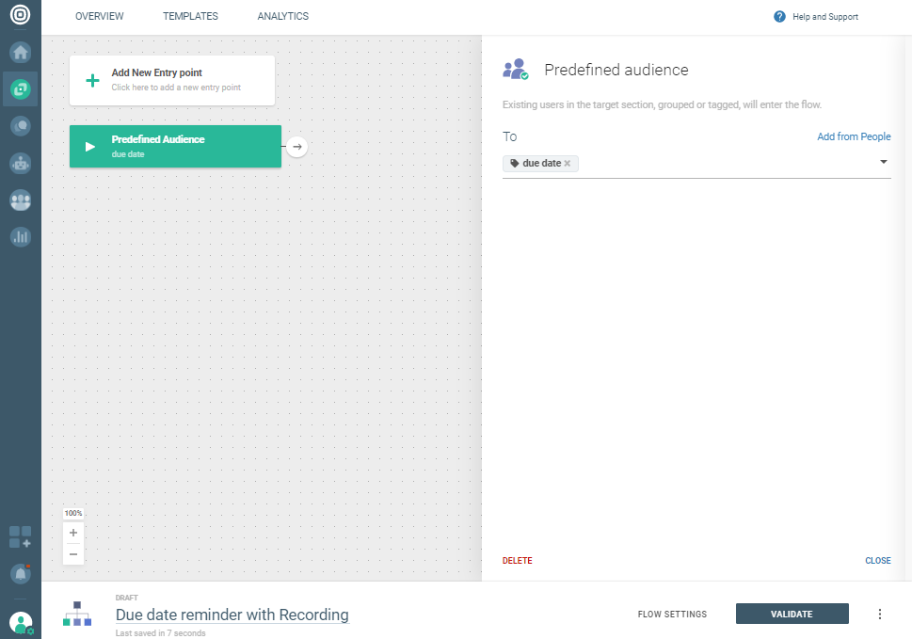Switch to the TEMPLATES tab
Image resolution: width=912 pixels, height=639 pixels.
tap(190, 16)
